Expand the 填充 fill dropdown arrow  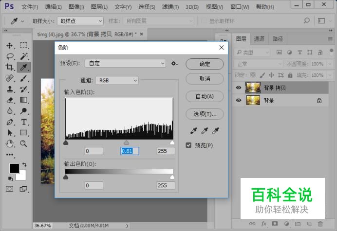coord(330,75)
